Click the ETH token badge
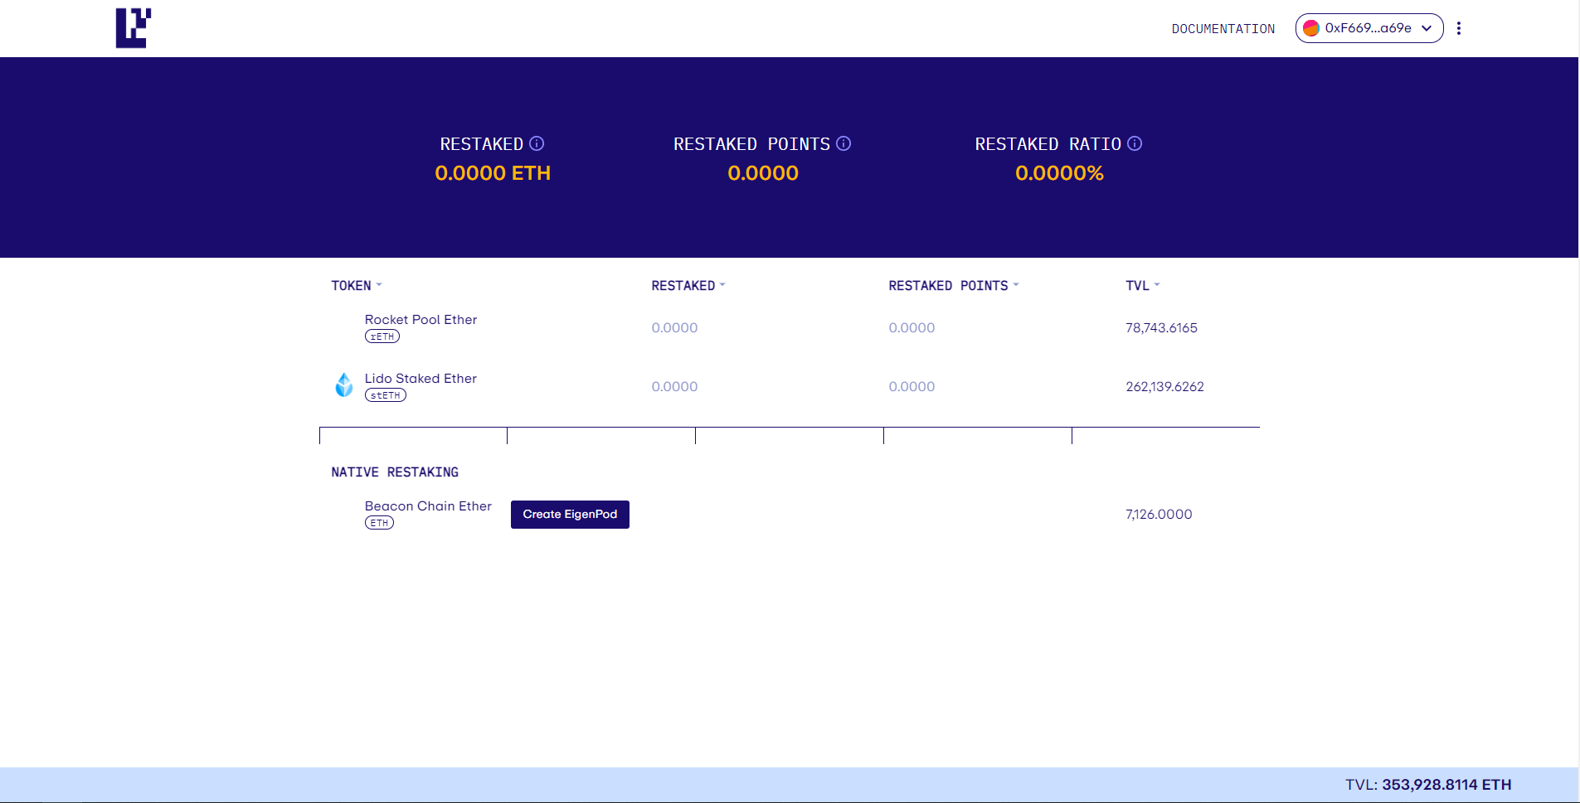The image size is (1580, 803). pyautogui.click(x=379, y=523)
